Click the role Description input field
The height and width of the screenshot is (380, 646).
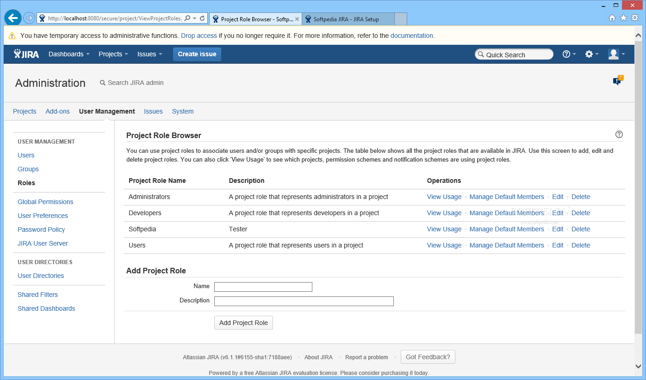[304, 301]
